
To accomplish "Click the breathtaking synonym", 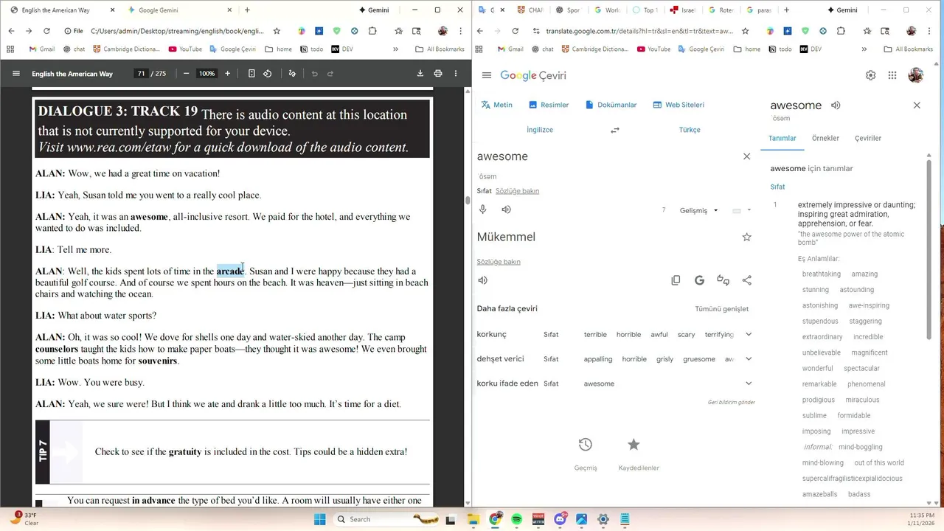I will coord(821,274).
